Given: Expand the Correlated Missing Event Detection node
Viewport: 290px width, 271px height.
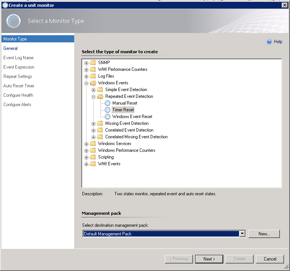Looking at the screenshot, I should tap(93, 137).
